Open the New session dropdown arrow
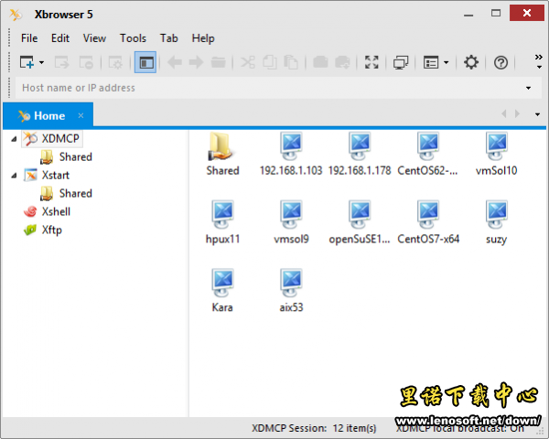 tap(42, 63)
